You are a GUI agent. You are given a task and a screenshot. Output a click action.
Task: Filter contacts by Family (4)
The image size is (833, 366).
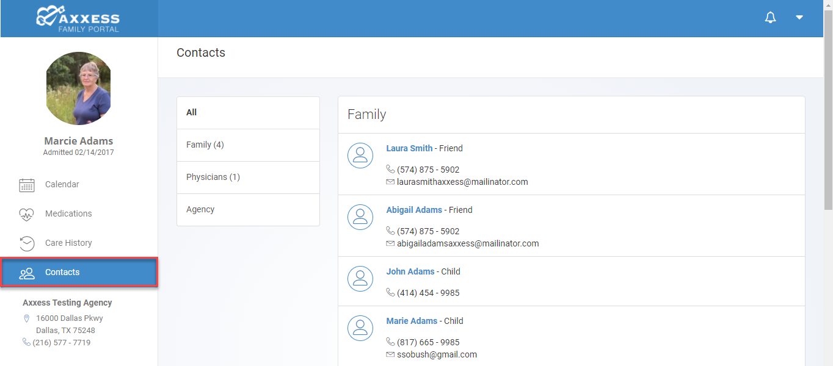[248, 145]
